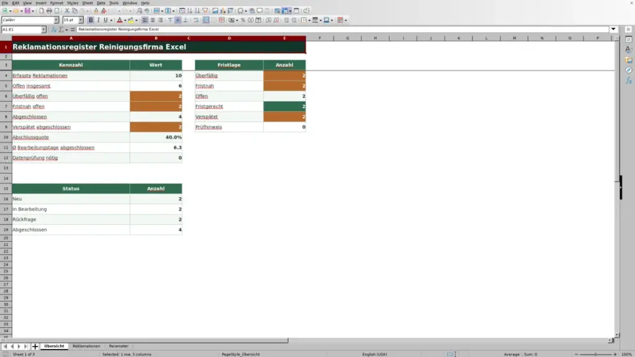
Task: Select the Parameter sheet tab
Action: click(x=118, y=346)
